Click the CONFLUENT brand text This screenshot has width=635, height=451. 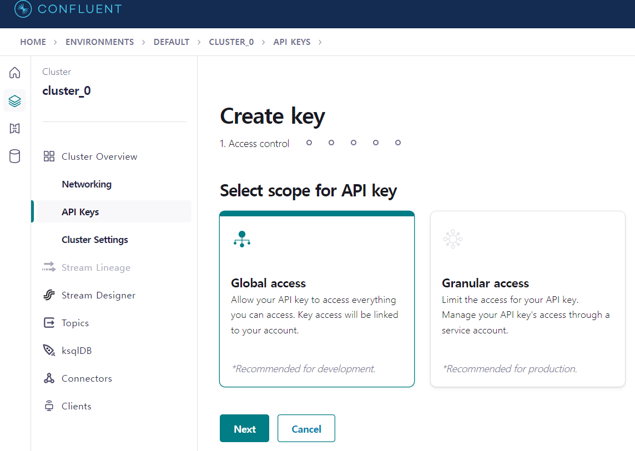pos(80,9)
